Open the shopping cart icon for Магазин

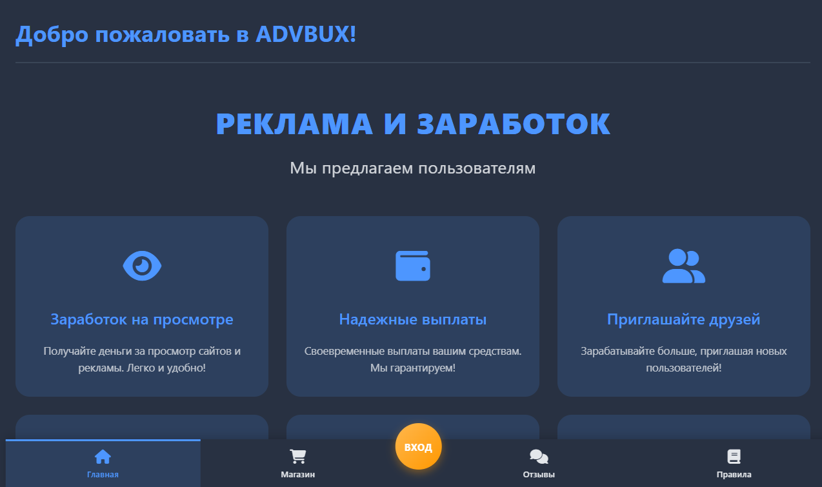click(297, 455)
